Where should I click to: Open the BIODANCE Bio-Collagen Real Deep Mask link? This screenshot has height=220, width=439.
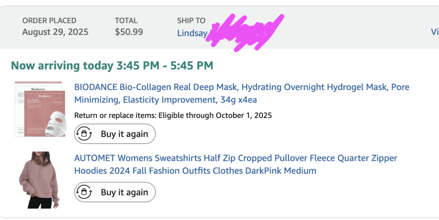coord(241,93)
